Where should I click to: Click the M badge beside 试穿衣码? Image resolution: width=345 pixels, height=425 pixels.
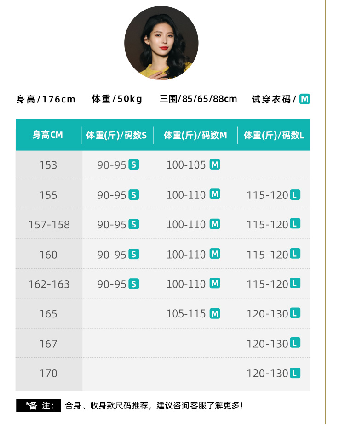pyautogui.click(x=305, y=99)
